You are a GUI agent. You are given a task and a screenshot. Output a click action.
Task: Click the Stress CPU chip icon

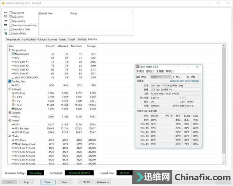(5, 12)
